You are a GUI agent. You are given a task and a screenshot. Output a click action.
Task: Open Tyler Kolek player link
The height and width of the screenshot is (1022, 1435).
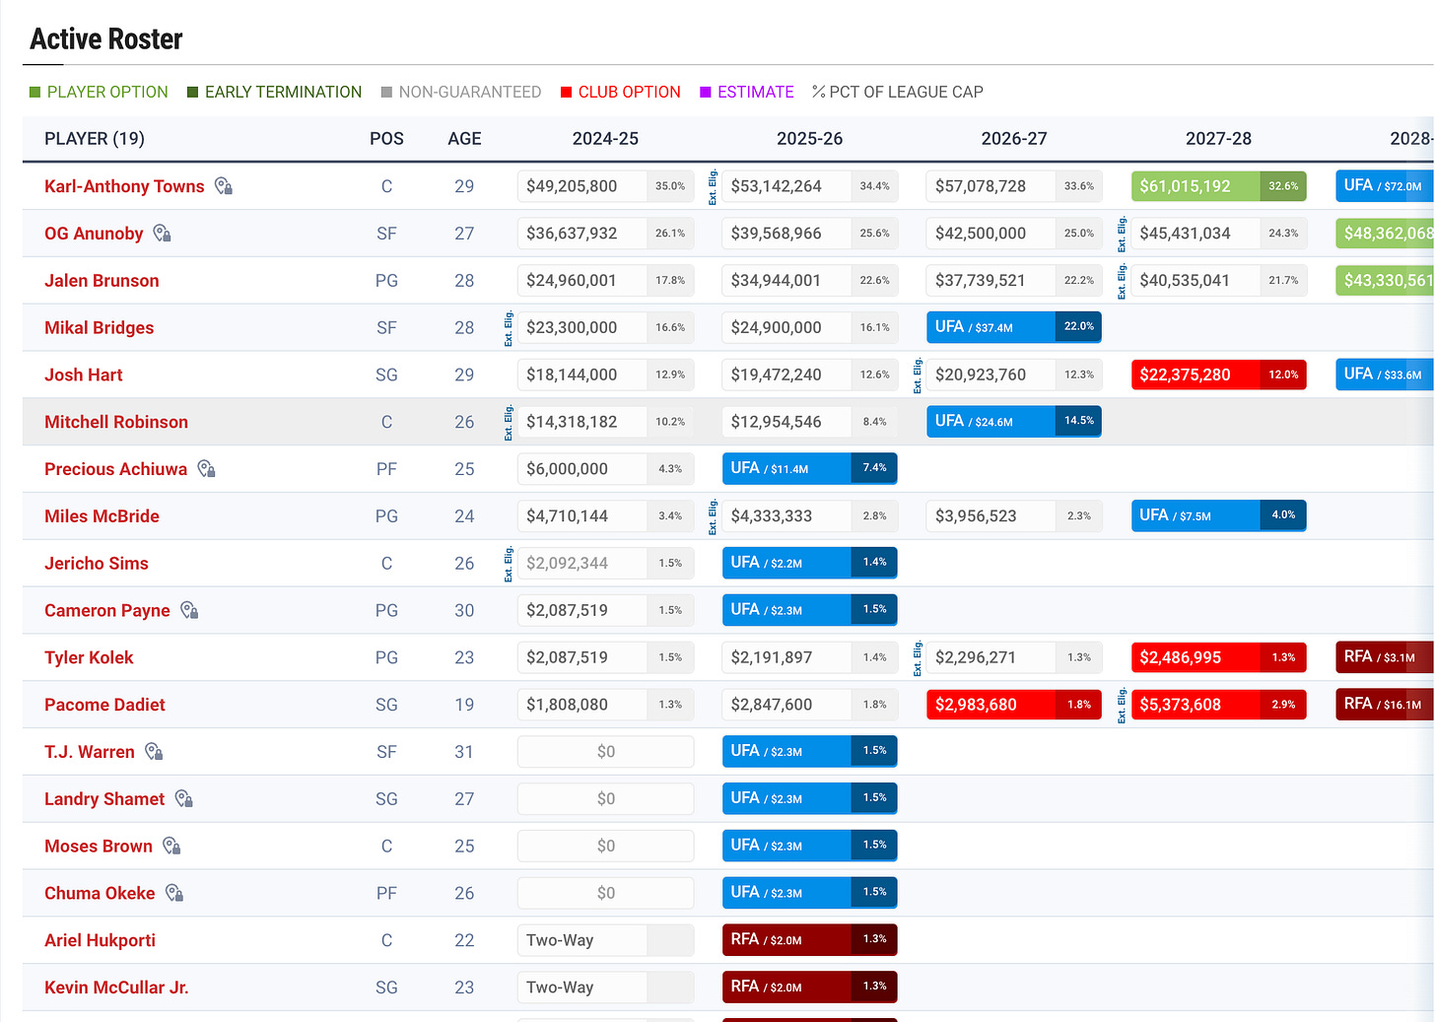89,657
